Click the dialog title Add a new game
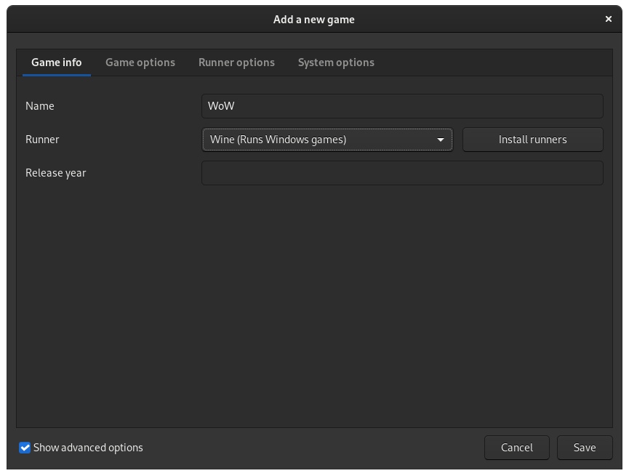This screenshot has width=629, height=476. coord(314,19)
